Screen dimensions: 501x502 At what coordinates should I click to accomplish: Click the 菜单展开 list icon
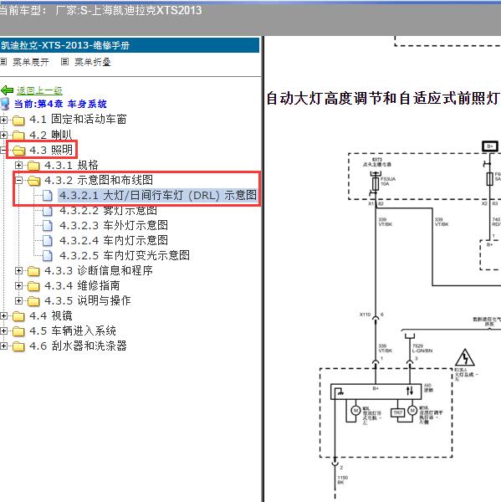[x=3, y=61]
